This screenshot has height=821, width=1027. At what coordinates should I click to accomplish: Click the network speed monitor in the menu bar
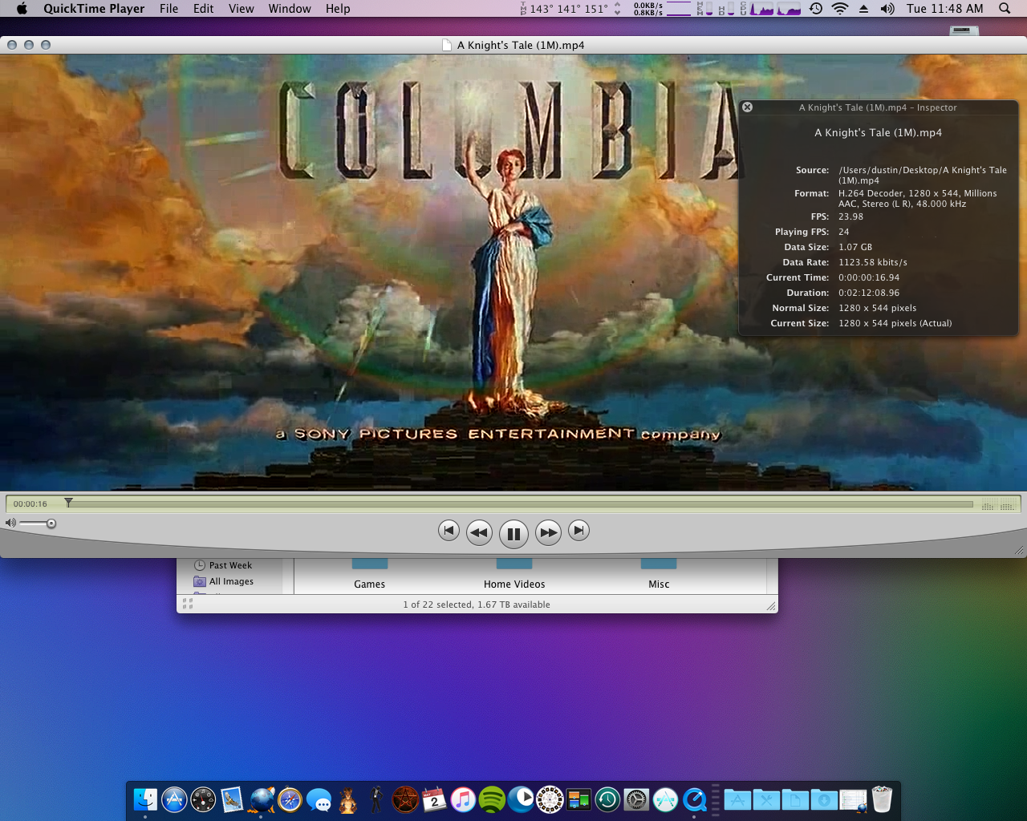[662, 9]
